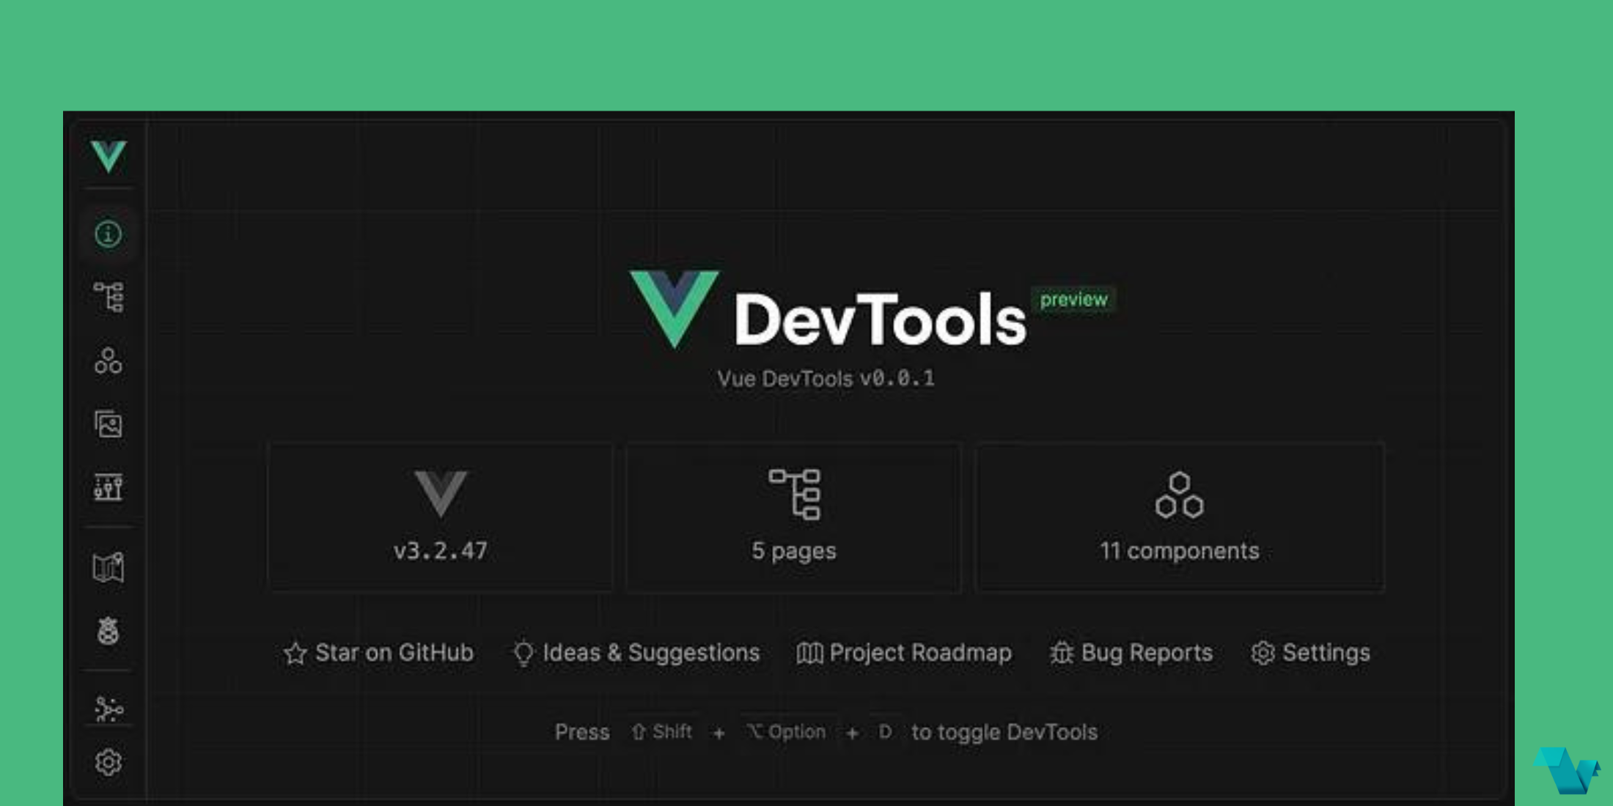Open the Graph nodes icon in sidebar
The height and width of the screenshot is (806, 1613).
[x=109, y=709]
